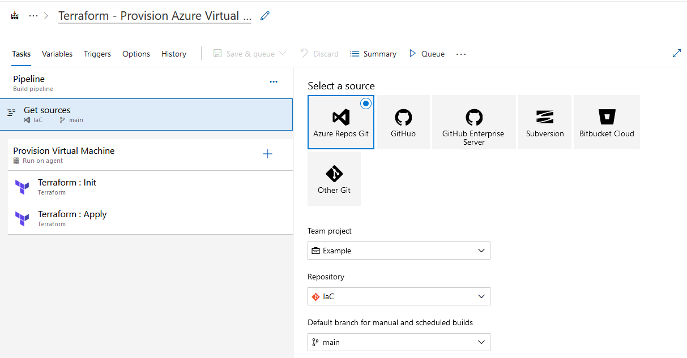Click the Select a source heading
The height and width of the screenshot is (358, 687).
(x=341, y=86)
